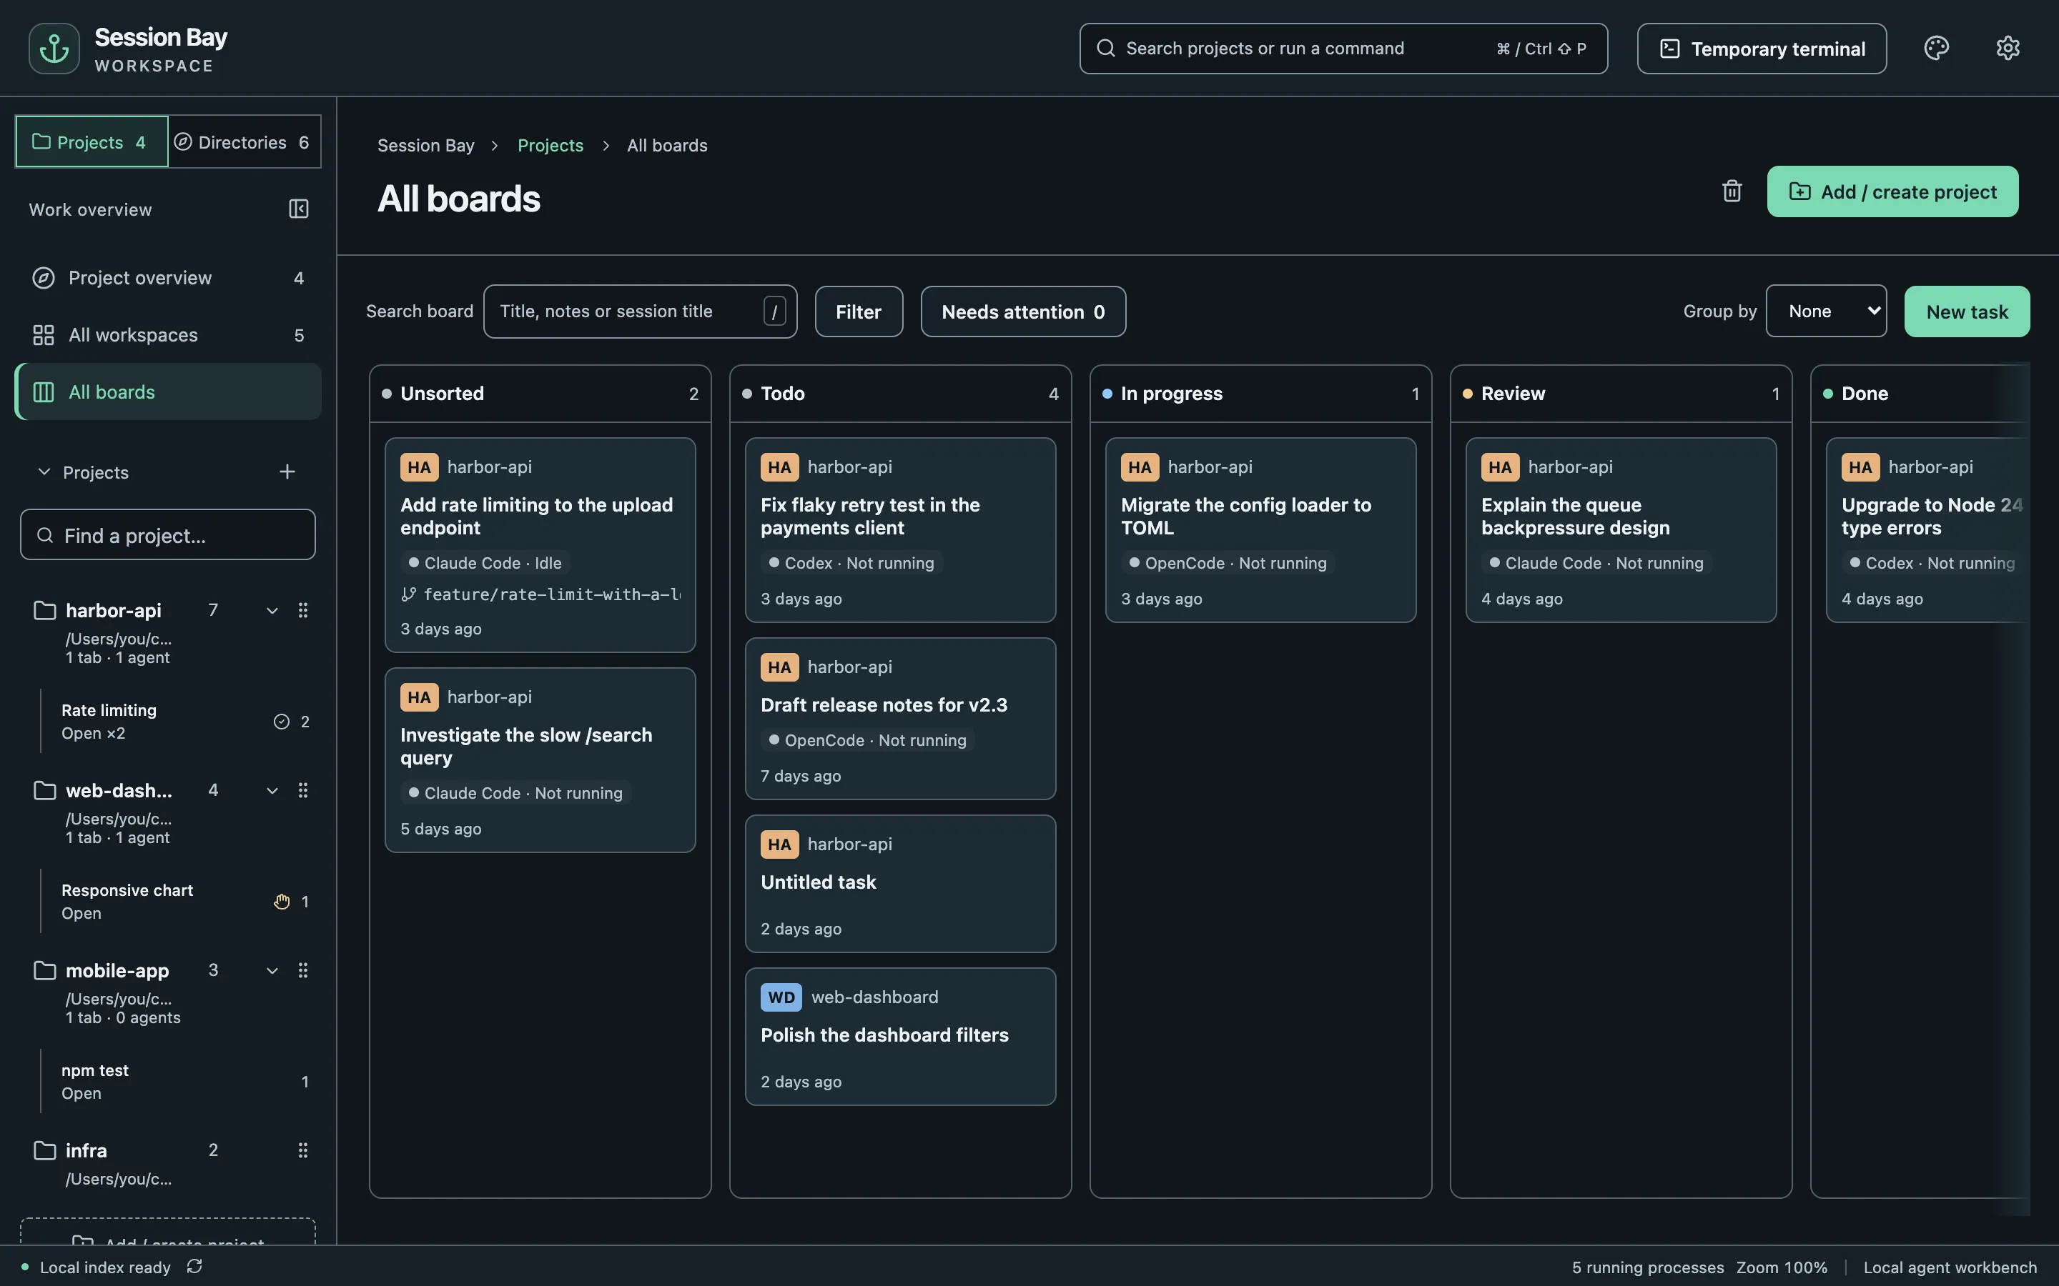Open the Temporary terminal
The width and height of the screenshot is (2059, 1286).
pos(1761,49)
